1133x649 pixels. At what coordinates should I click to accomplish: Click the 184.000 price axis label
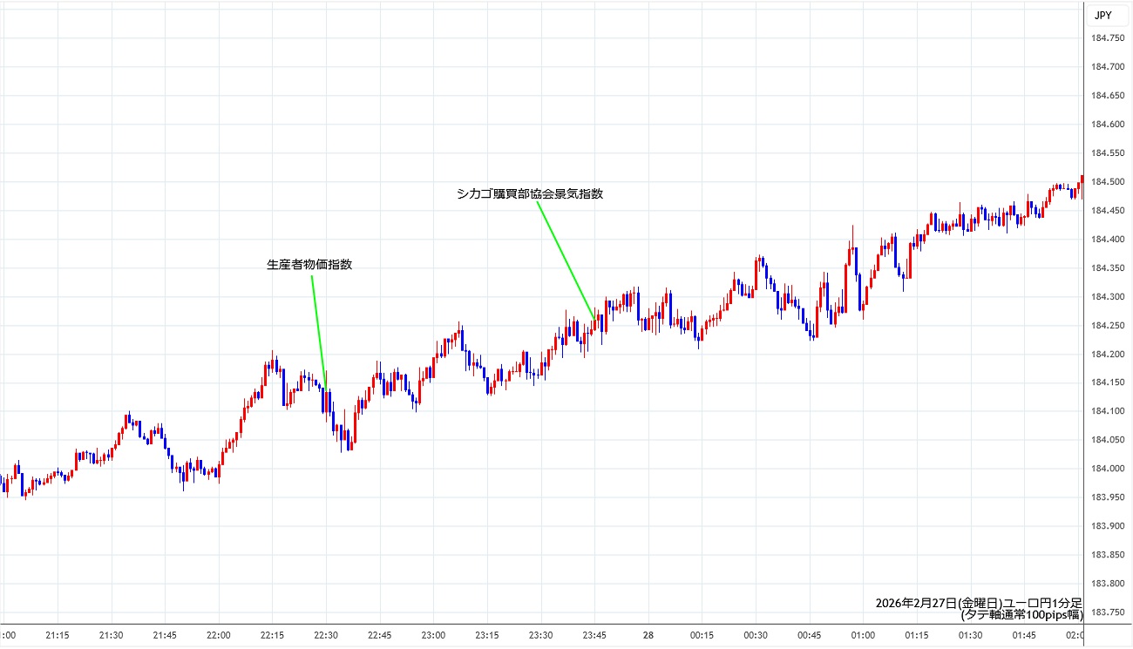[1107, 469]
